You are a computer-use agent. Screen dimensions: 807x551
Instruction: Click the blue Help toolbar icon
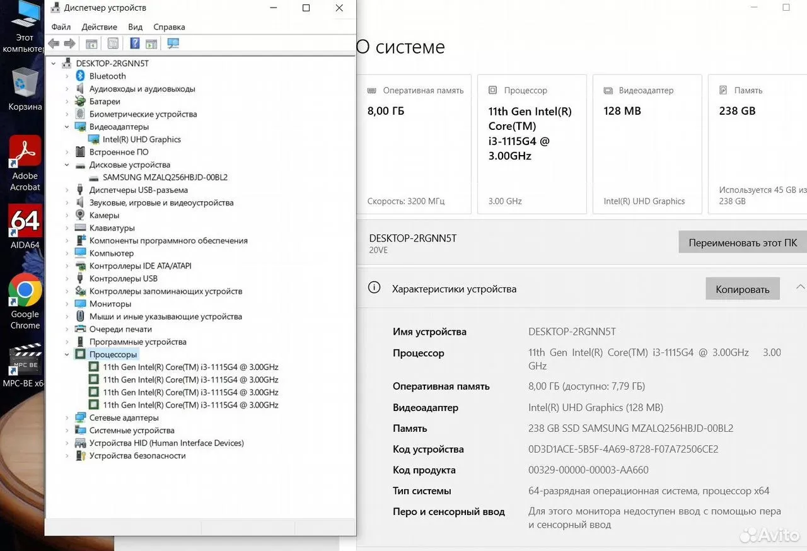135,43
